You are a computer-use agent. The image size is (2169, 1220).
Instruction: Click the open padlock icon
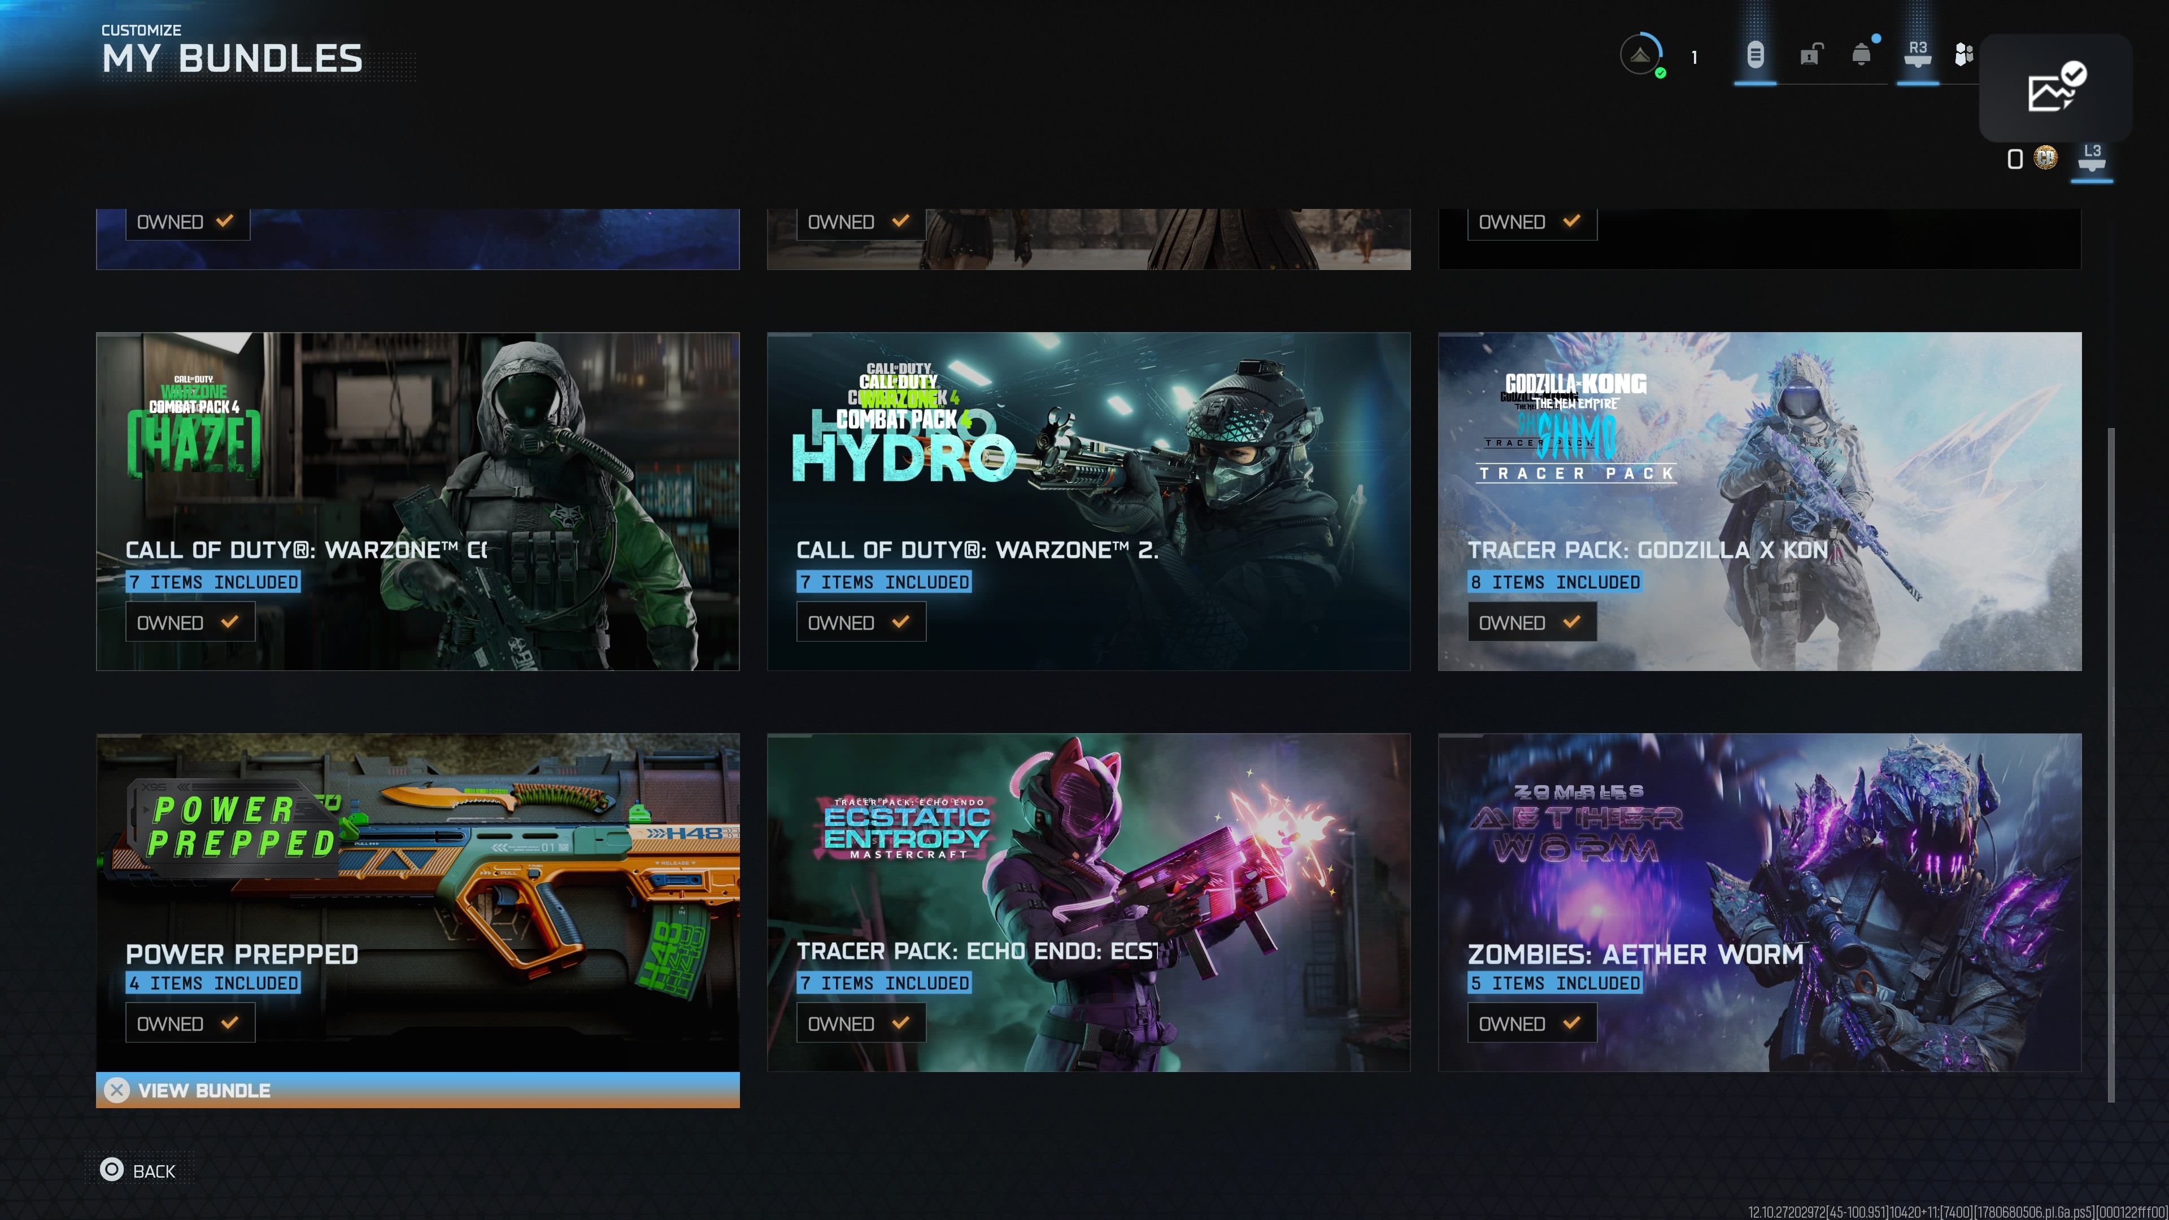1810,55
